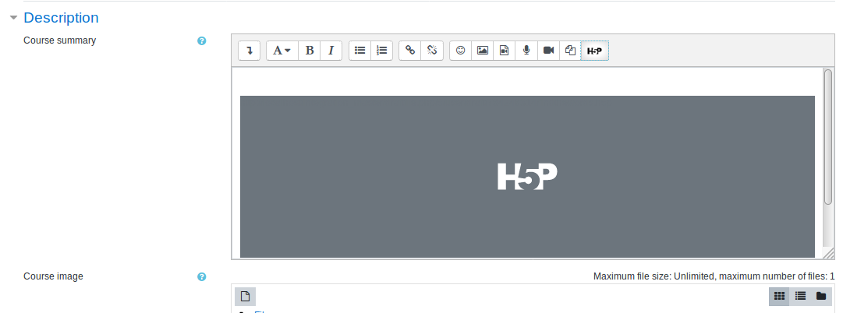The image size is (843, 313).
Task: Insert an unordered bullet list
Action: tap(360, 51)
